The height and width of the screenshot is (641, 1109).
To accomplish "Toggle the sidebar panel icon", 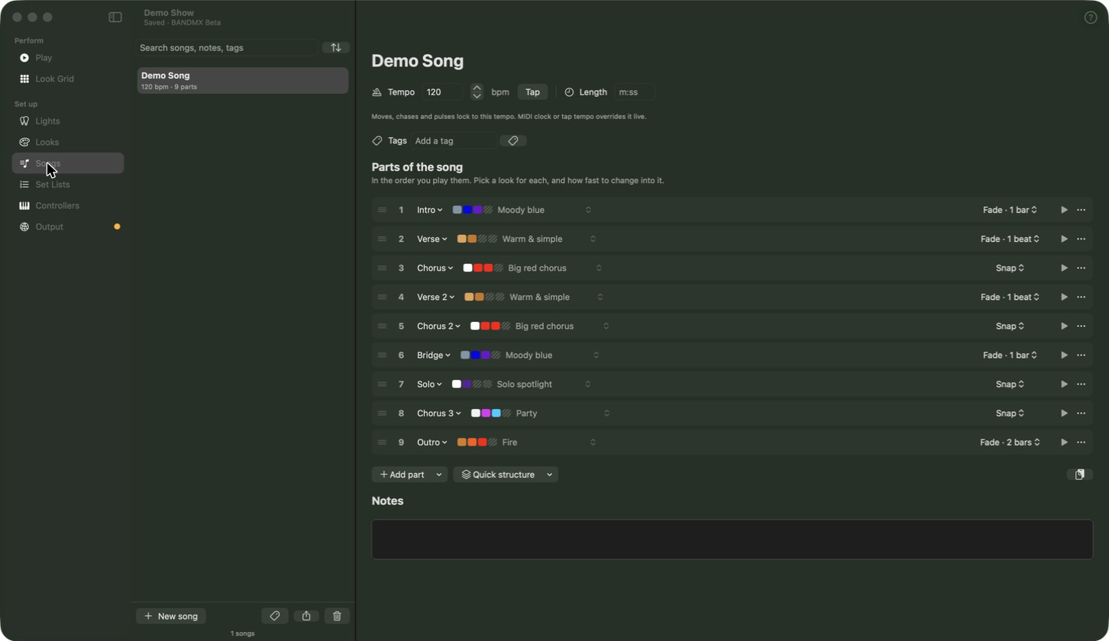I will (x=115, y=17).
